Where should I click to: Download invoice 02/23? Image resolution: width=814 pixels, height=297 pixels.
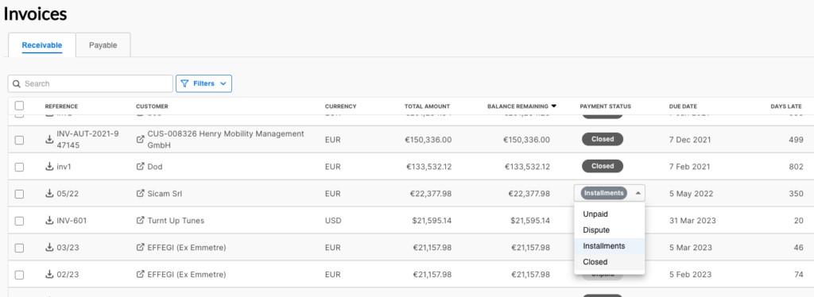point(50,274)
